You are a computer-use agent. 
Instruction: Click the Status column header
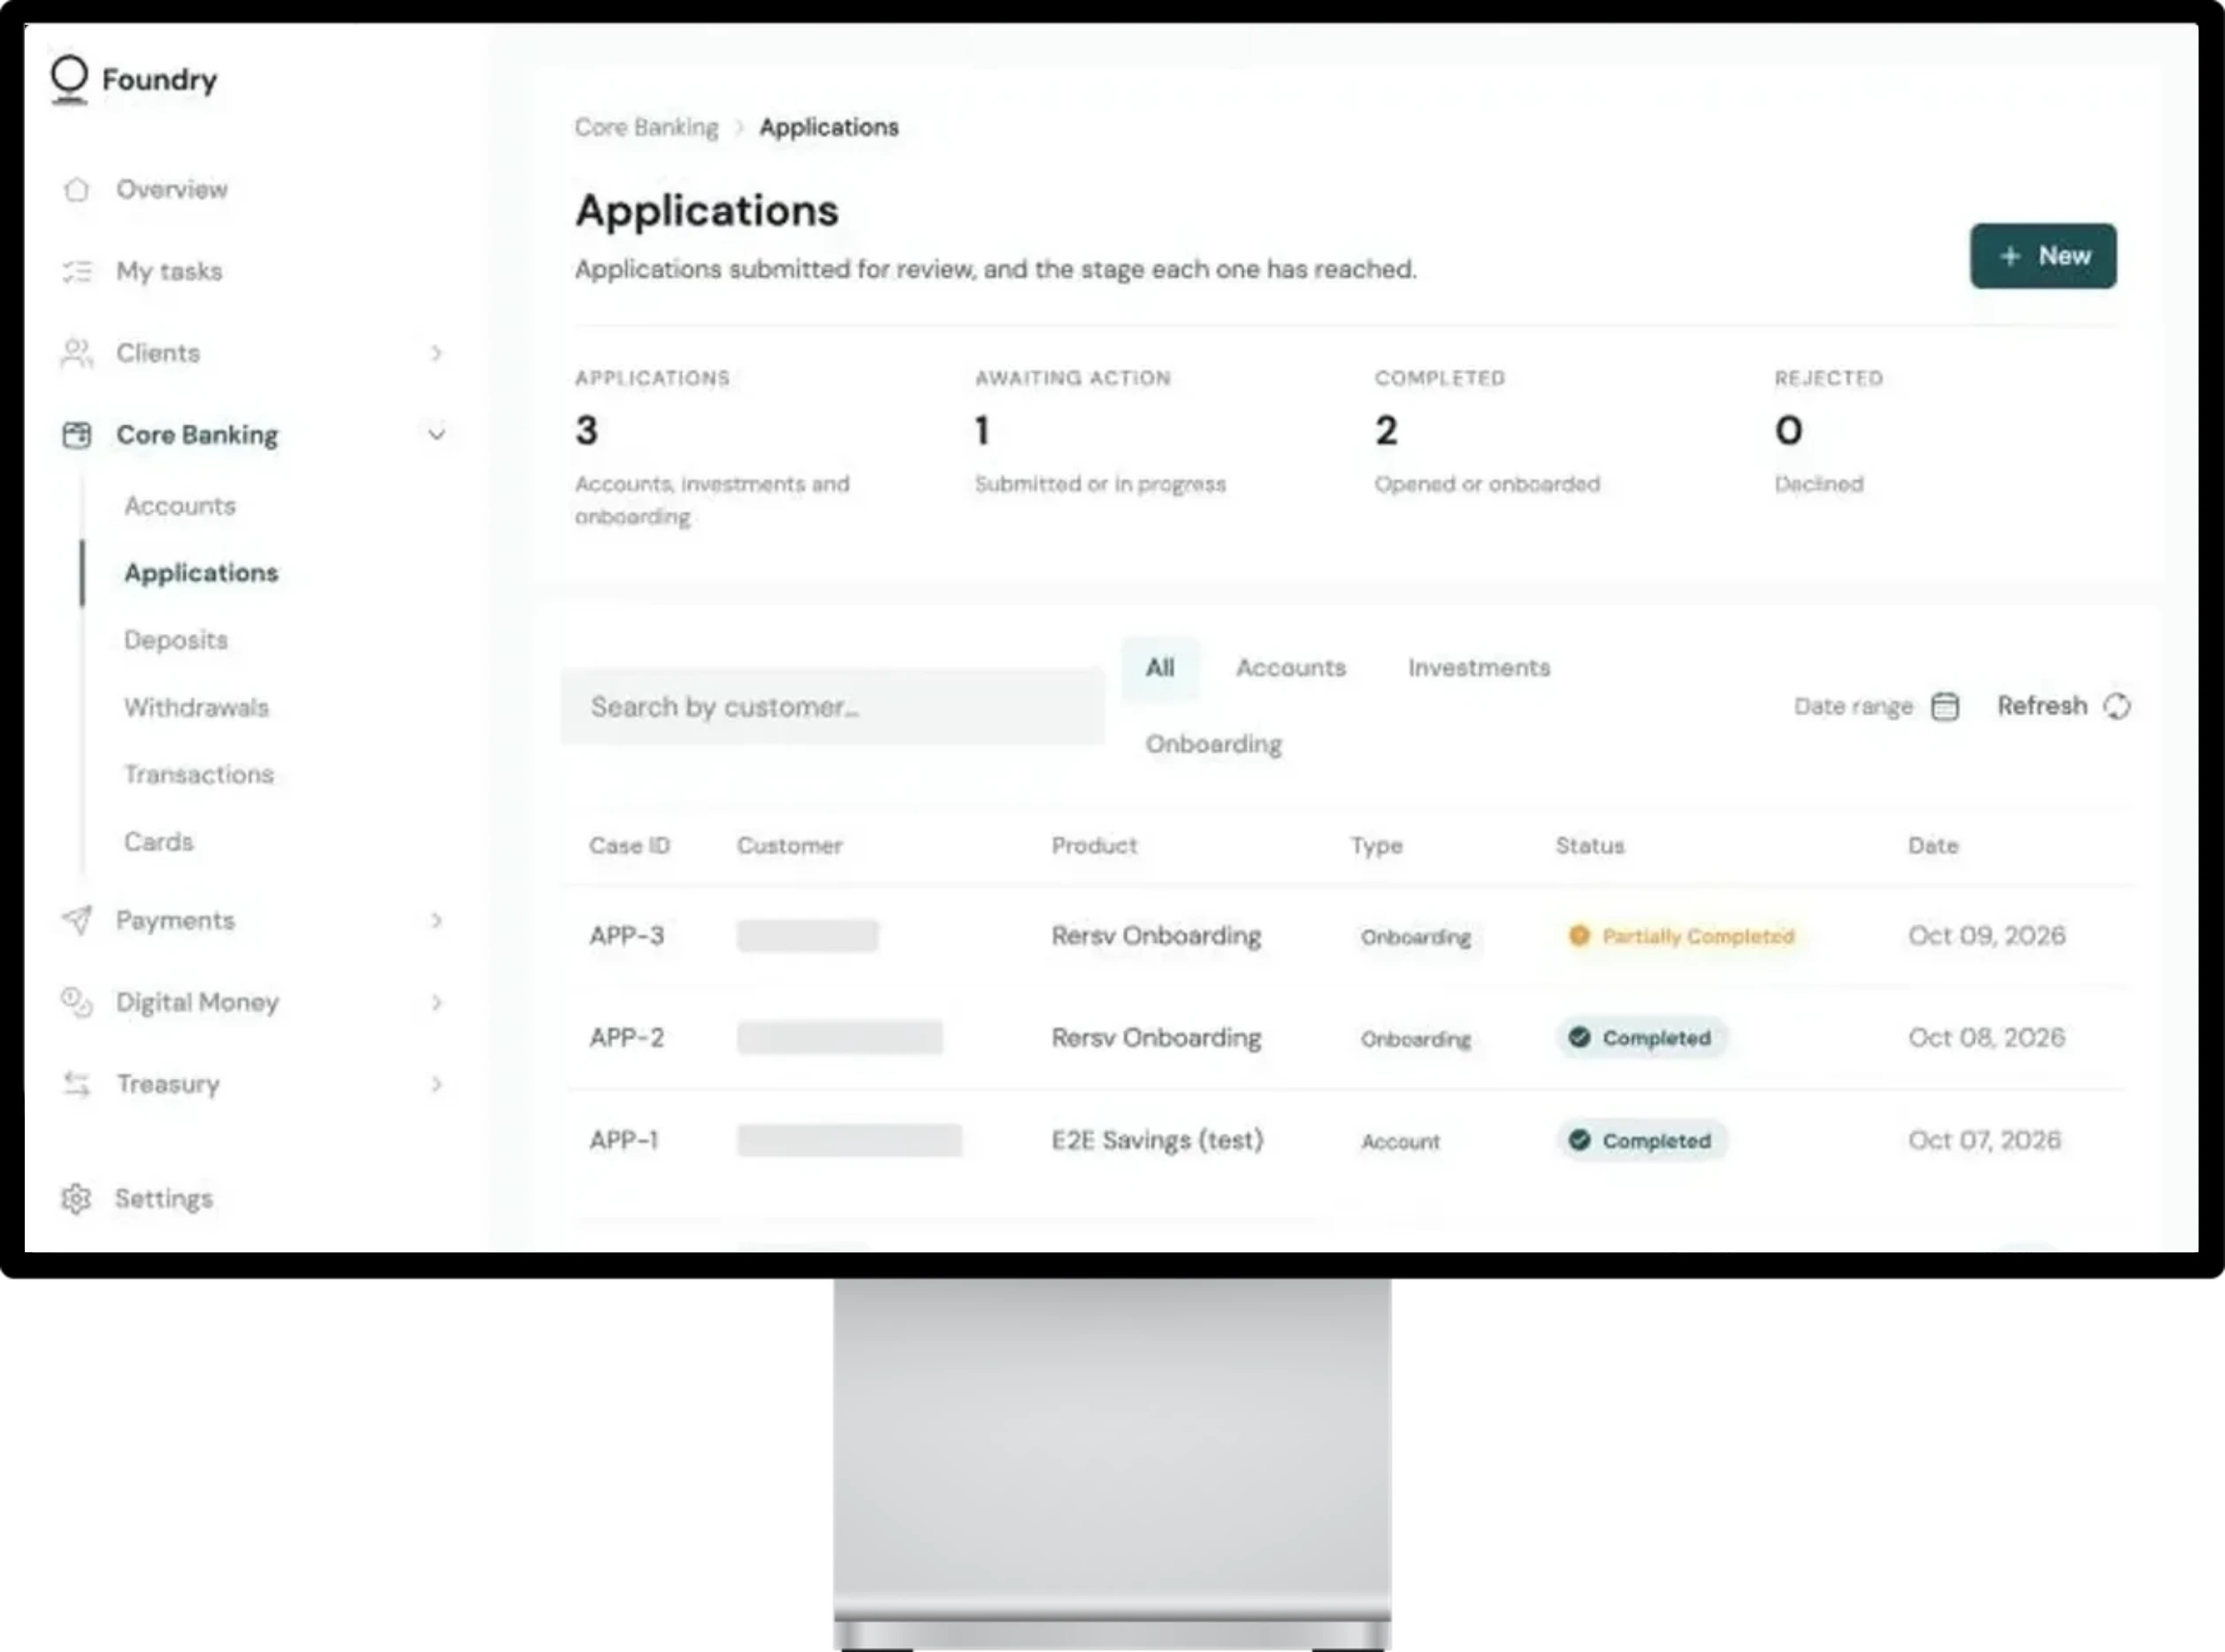pyautogui.click(x=1590, y=846)
